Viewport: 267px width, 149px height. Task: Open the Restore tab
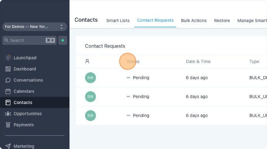click(x=222, y=21)
